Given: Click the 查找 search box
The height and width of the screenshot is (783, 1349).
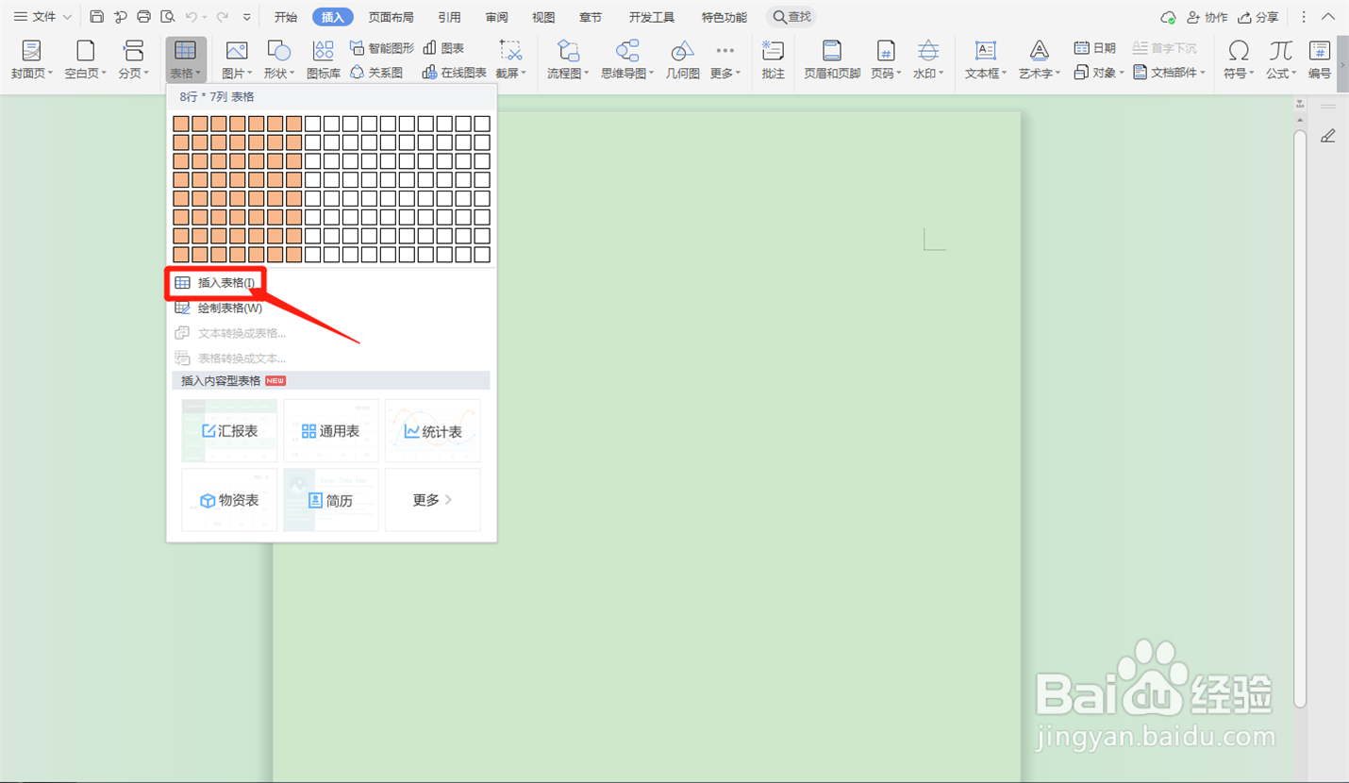Looking at the screenshot, I should coord(791,17).
